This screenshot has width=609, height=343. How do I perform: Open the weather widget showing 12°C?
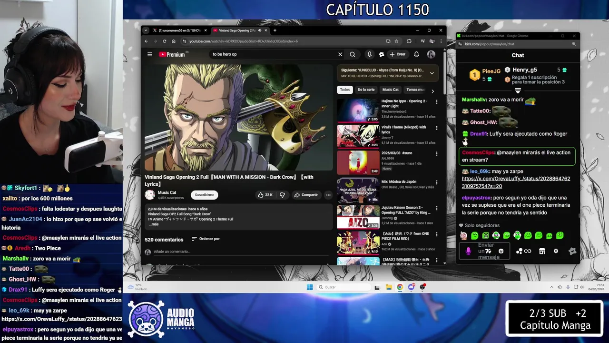point(138,287)
